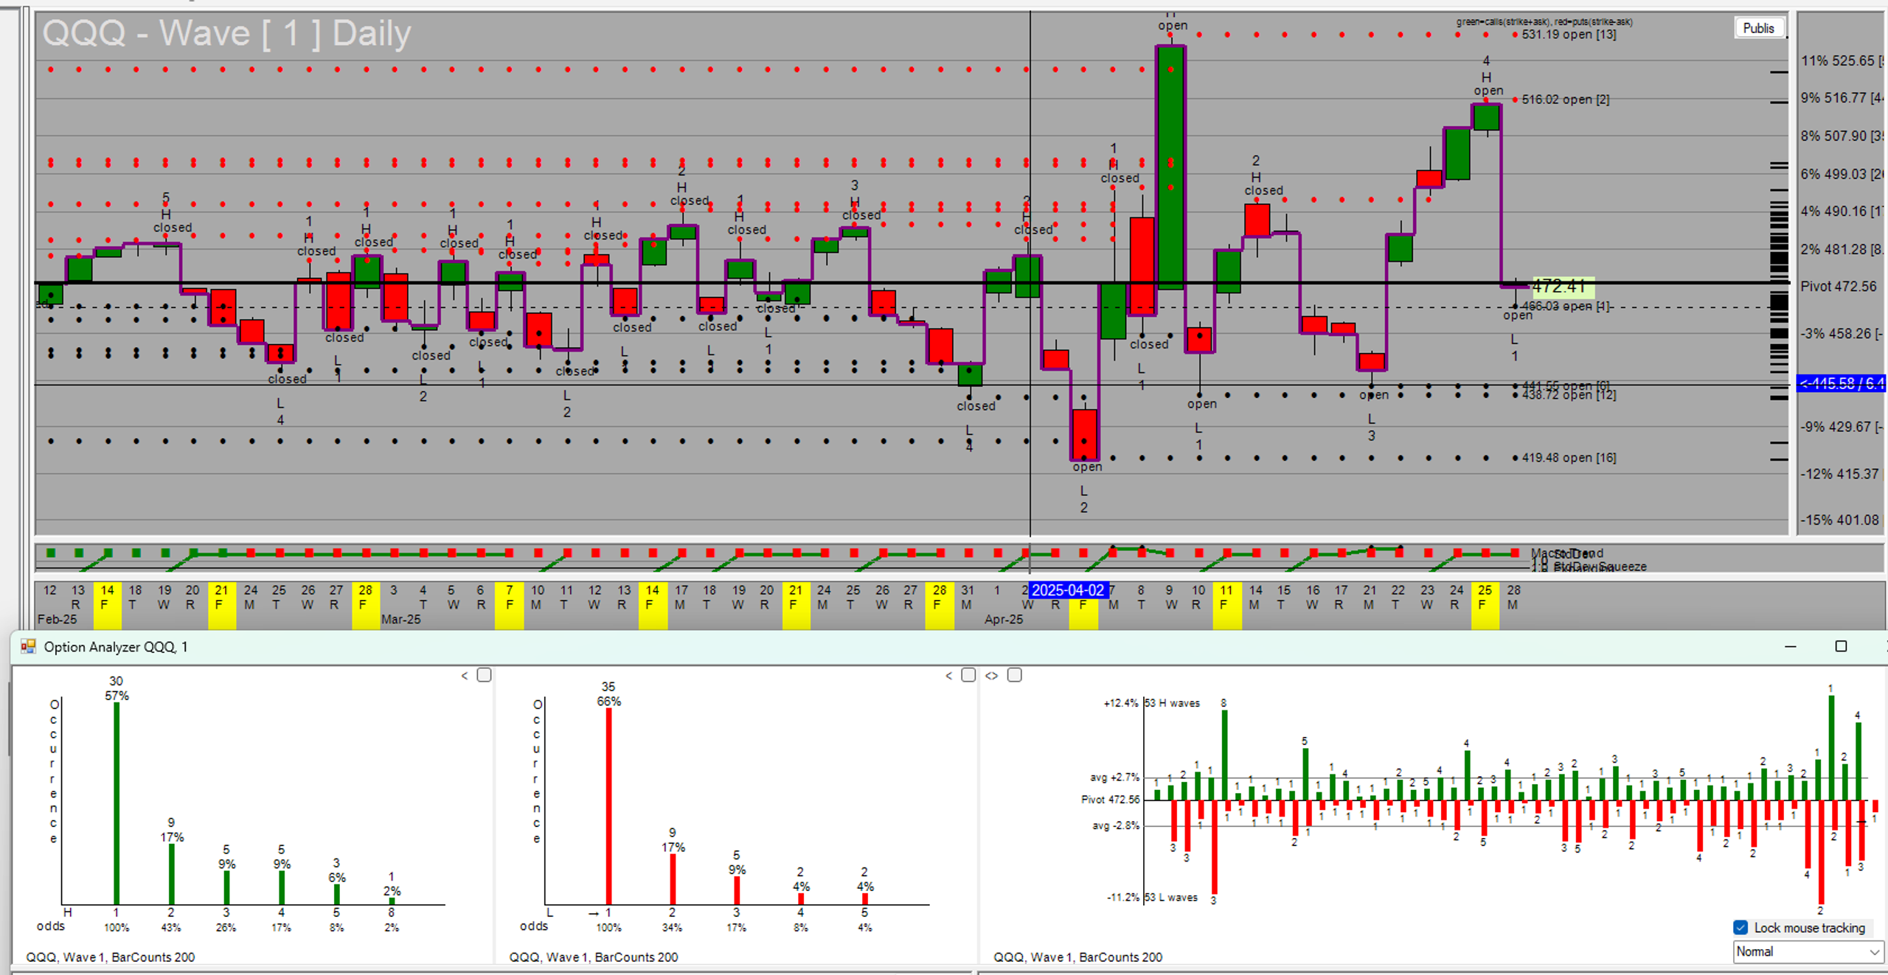Tick the checkbox beside the <> arrows
The width and height of the screenshot is (1888, 975).
pos(1015,675)
